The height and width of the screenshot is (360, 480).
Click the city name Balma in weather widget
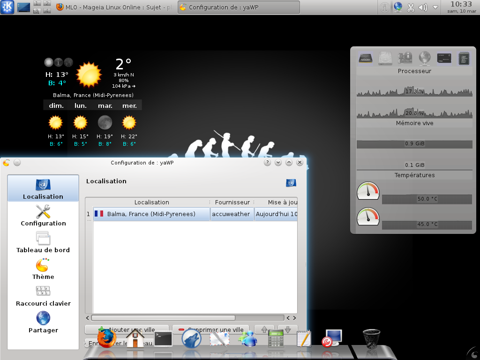[93, 95]
